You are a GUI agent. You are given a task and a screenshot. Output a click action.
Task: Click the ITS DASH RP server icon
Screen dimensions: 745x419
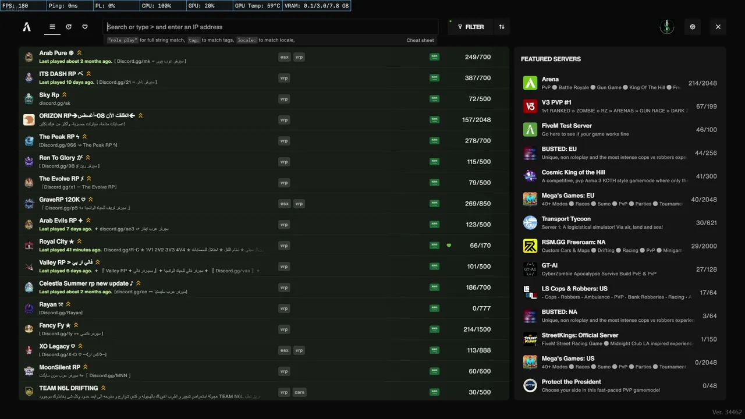click(29, 78)
